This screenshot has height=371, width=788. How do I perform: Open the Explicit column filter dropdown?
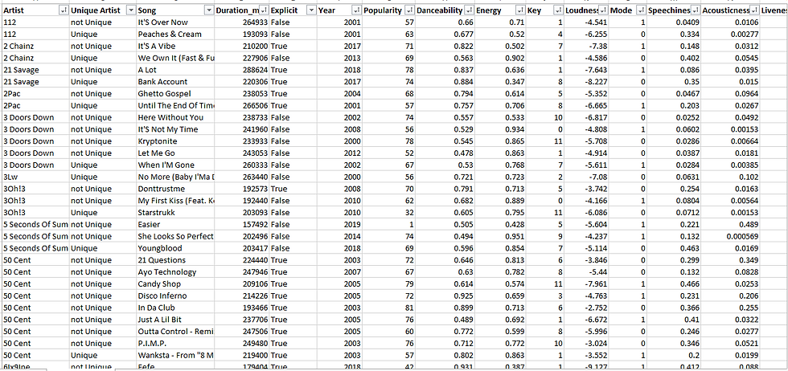tap(311, 10)
